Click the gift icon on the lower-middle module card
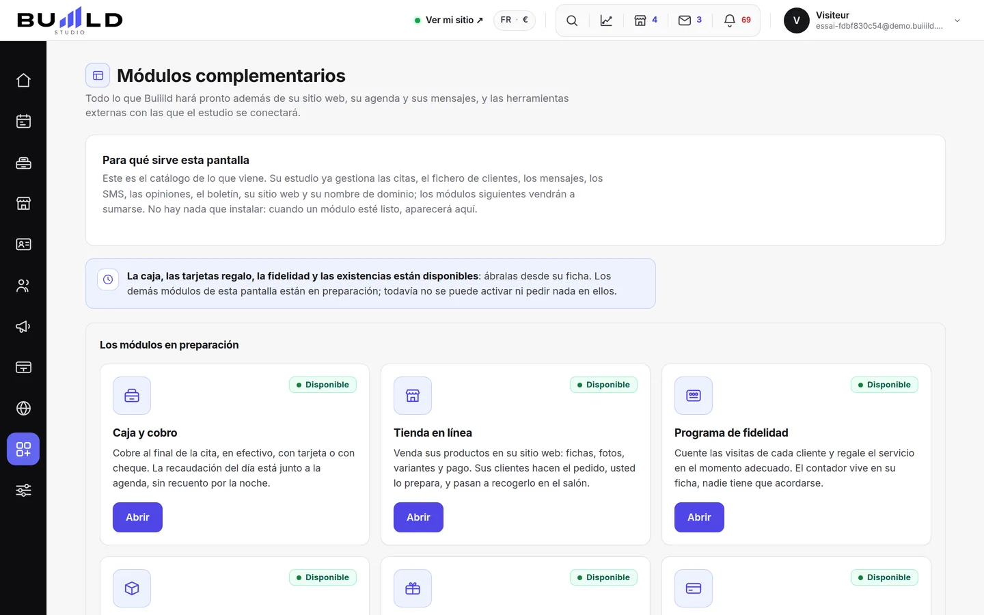The width and height of the screenshot is (984, 615). coord(413,588)
